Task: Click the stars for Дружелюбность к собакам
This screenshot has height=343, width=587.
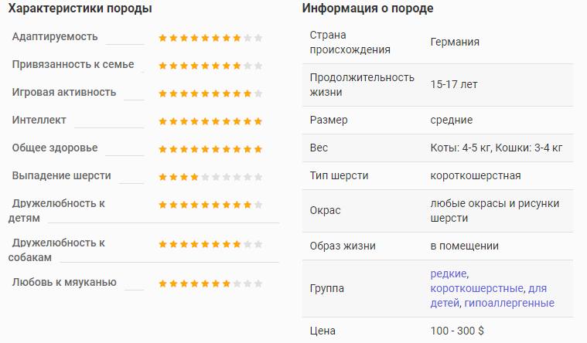Action: 210,244
